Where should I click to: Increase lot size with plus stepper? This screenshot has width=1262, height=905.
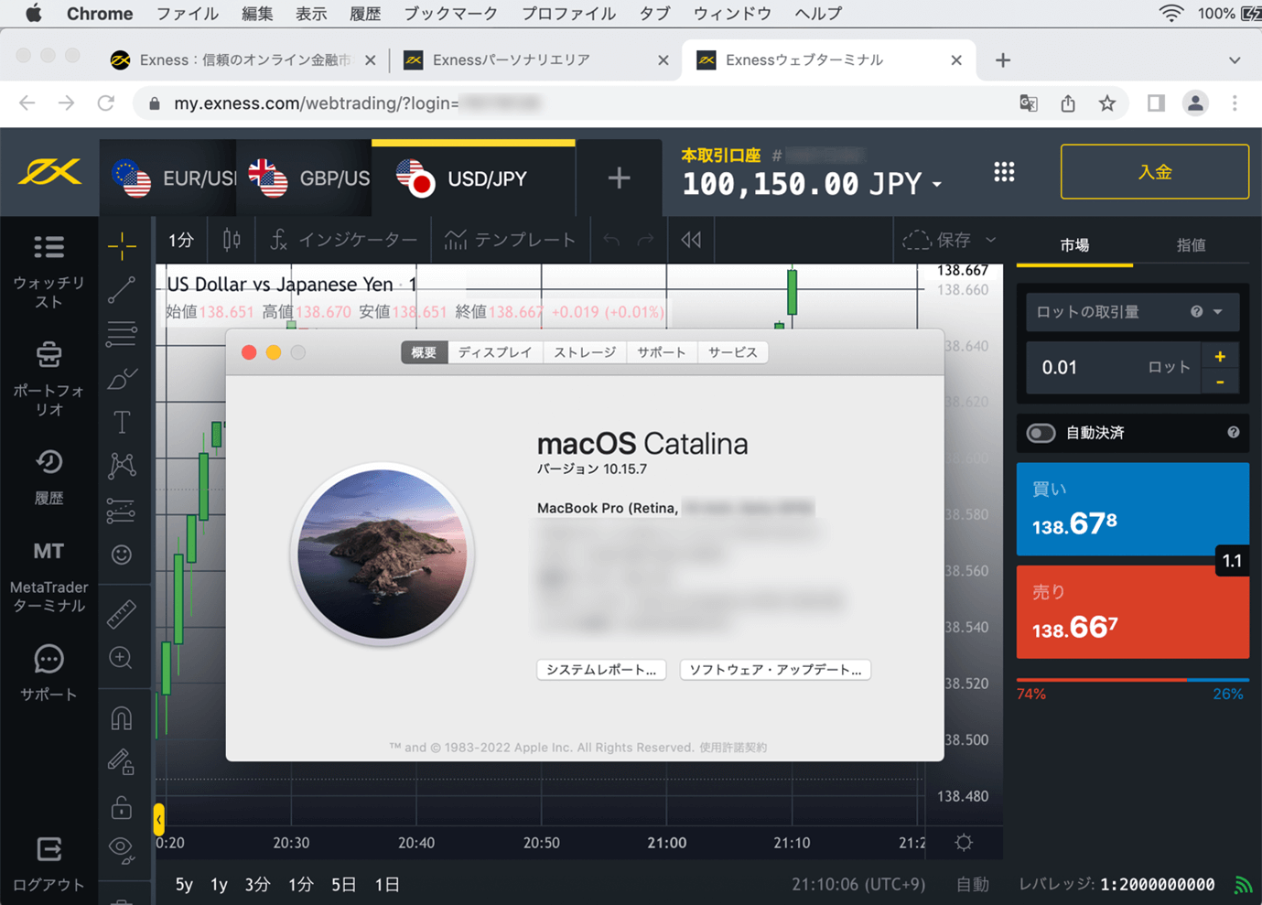[1220, 356]
